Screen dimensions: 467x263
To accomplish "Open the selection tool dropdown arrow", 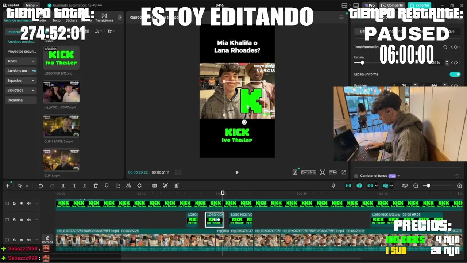I will 27,186.
